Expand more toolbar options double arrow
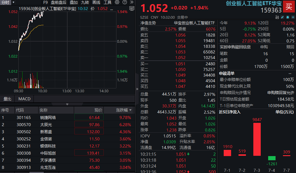This screenshot has height=173, width=296. (x=132, y=2)
